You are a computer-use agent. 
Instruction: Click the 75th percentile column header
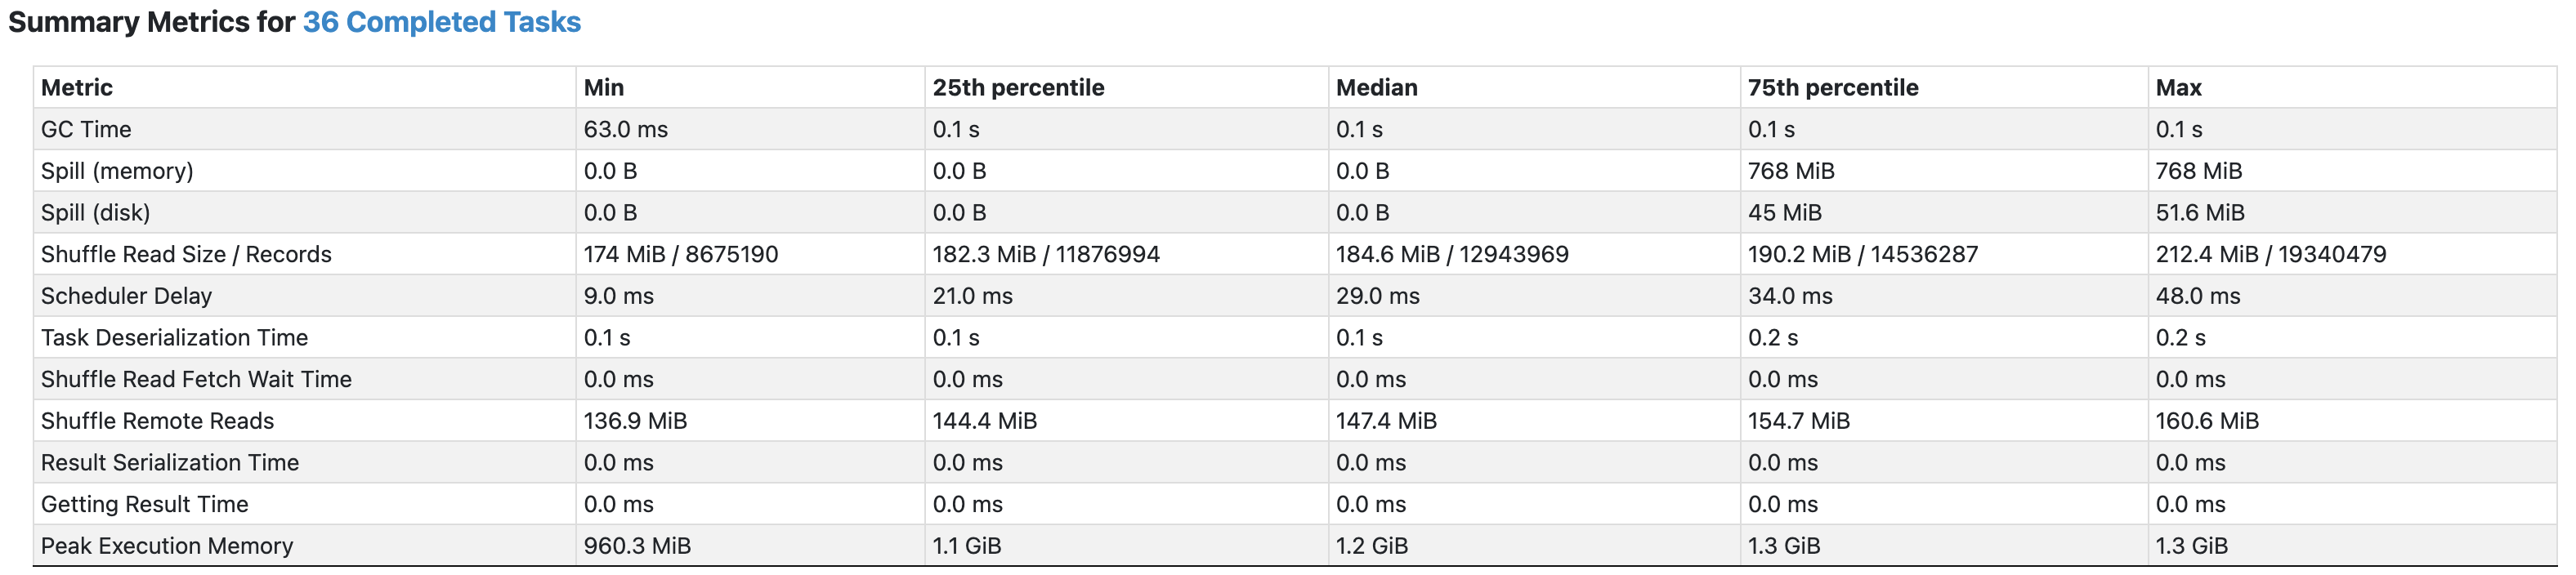point(1833,88)
